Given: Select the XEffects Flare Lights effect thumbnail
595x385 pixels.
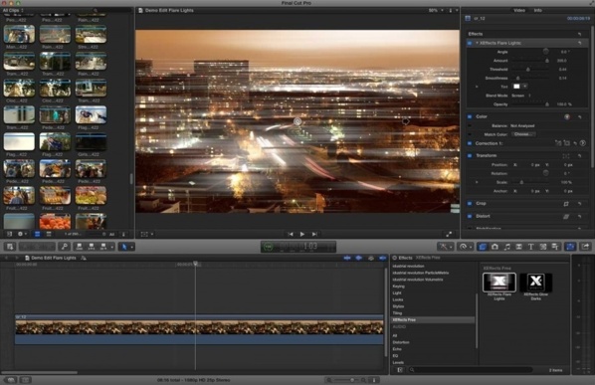Looking at the screenshot, I should pyautogui.click(x=499, y=283).
